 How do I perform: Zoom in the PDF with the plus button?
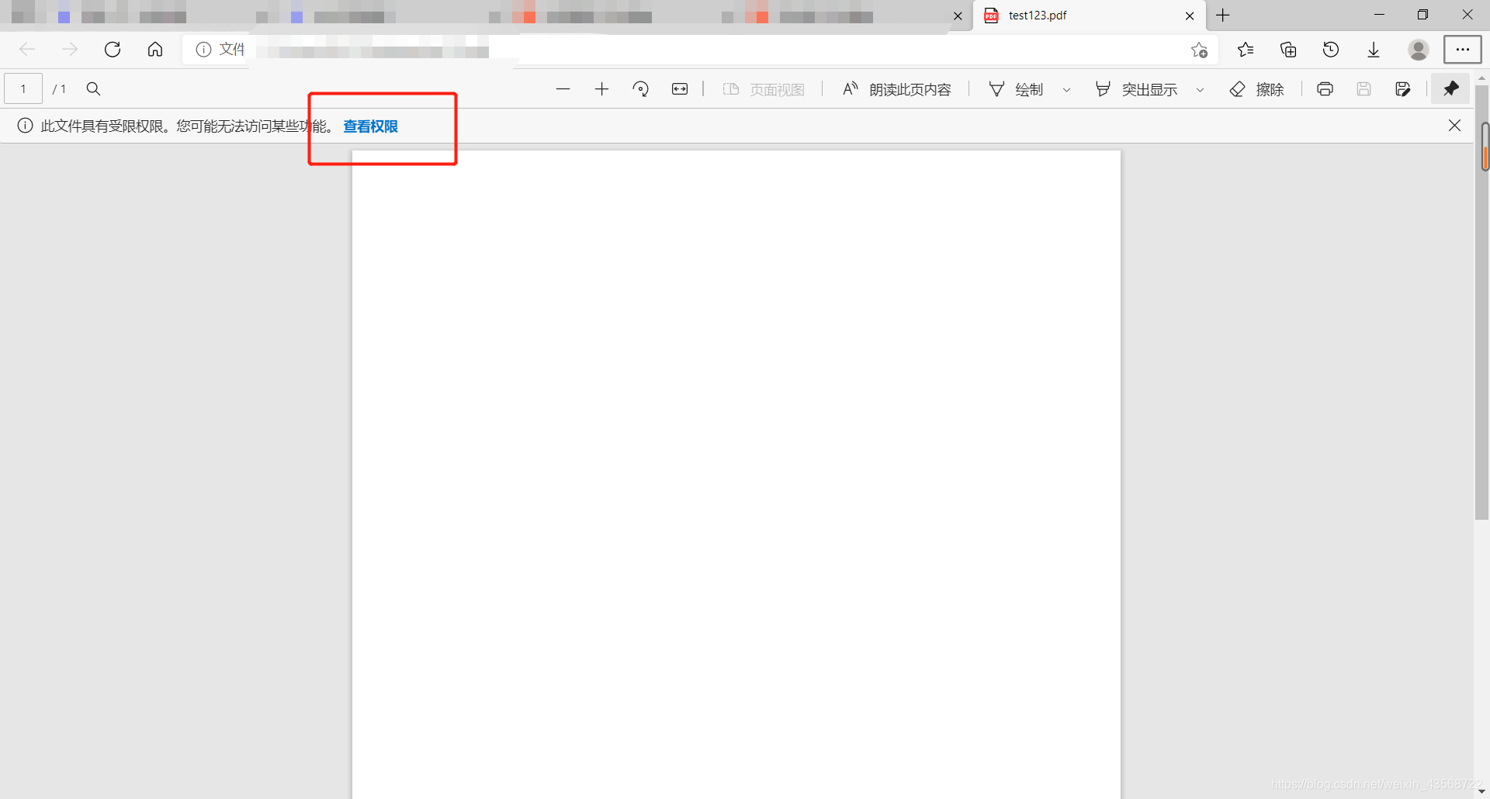coord(602,89)
